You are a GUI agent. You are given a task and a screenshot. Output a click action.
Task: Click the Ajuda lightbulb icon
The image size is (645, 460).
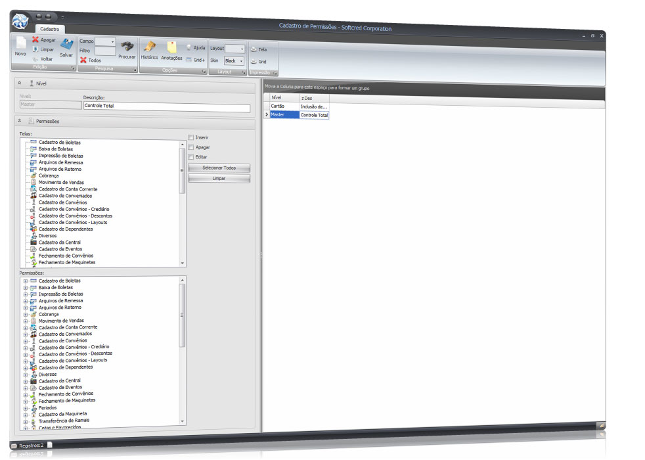(189, 48)
